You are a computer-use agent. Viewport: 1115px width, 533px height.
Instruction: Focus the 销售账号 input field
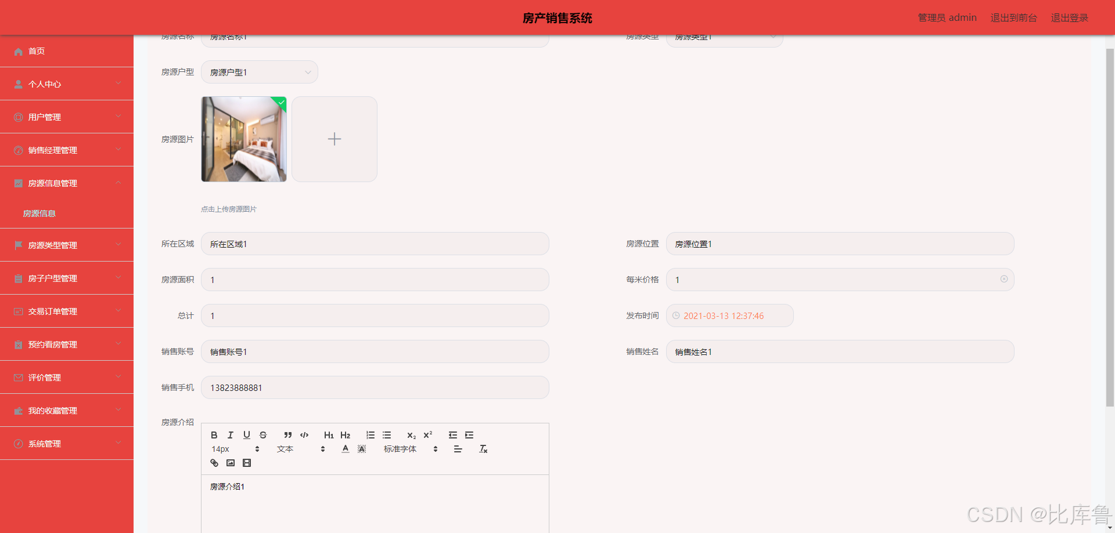[375, 351]
